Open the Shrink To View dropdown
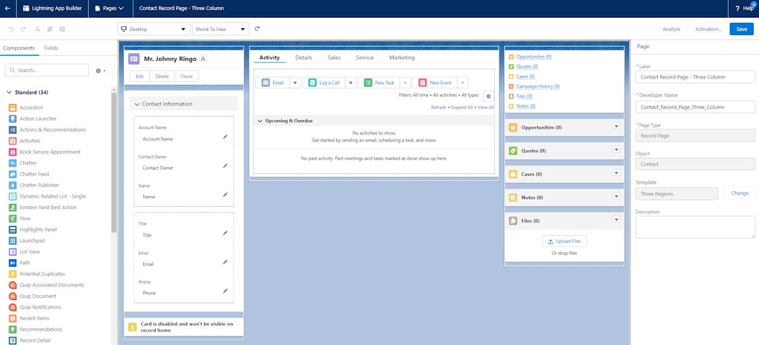The image size is (759, 345). pyautogui.click(x=220, y=29)
